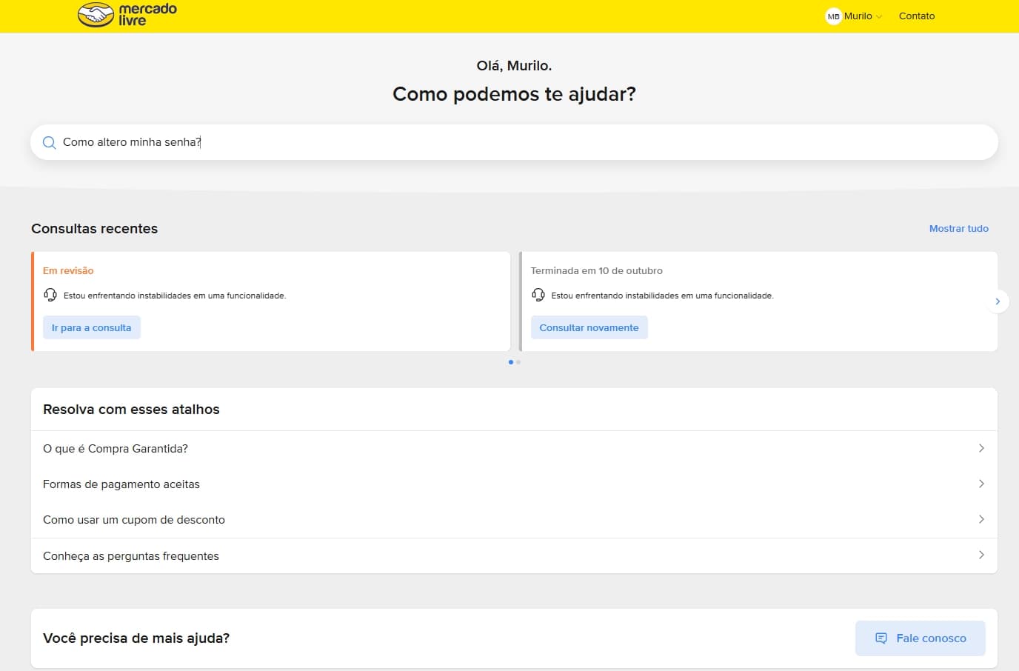The width and height of the screenshot is (1019, 671).
Task: Go to next recent consultation with carousel arrow
Action: [998, 301]
